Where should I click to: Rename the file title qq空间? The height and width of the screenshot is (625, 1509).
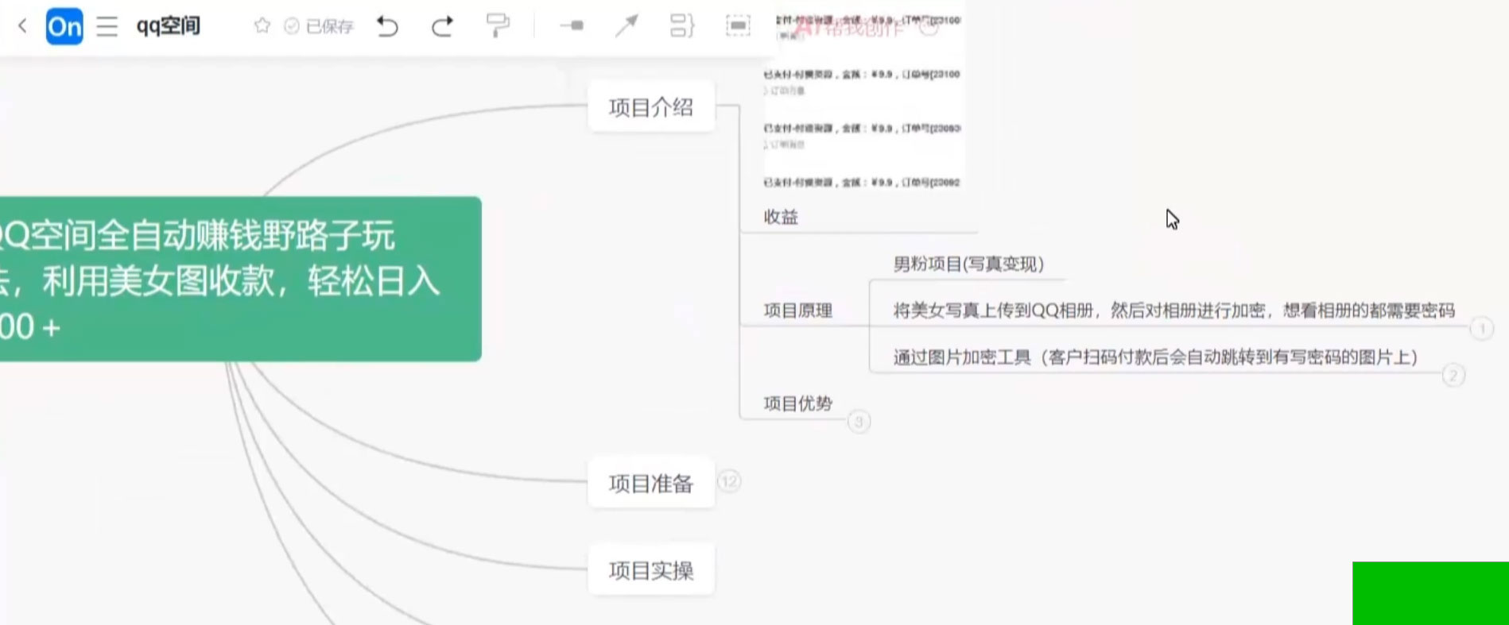pos(169,26)
